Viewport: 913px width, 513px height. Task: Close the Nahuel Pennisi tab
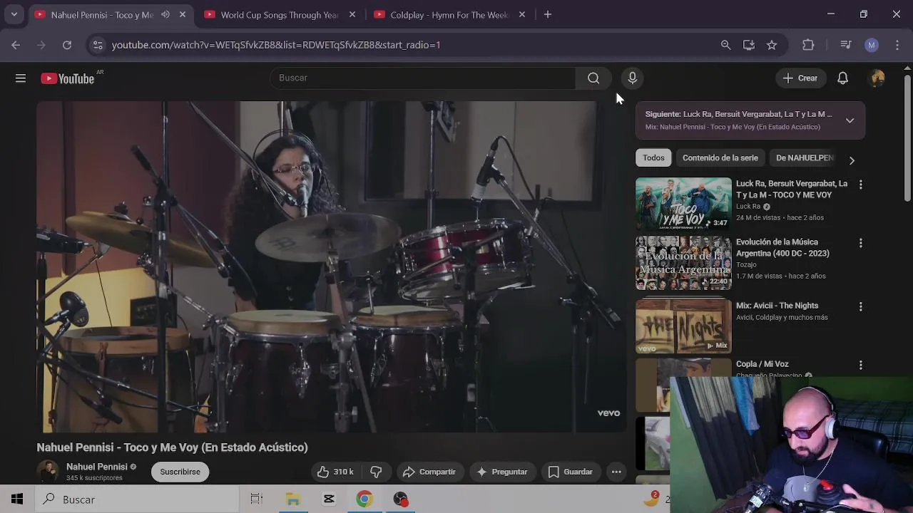[183, 14]
